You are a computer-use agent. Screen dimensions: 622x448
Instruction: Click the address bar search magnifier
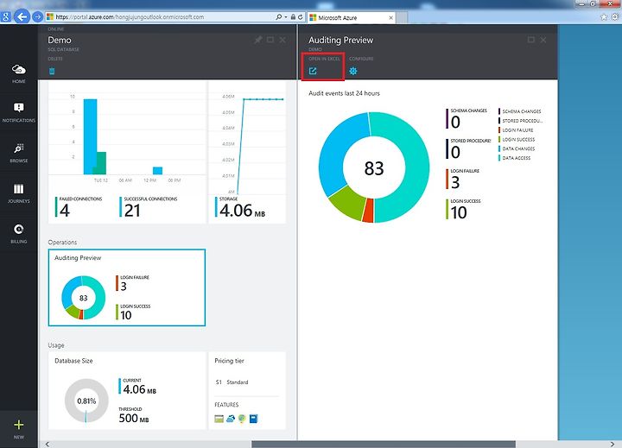[x=279, y=17]
